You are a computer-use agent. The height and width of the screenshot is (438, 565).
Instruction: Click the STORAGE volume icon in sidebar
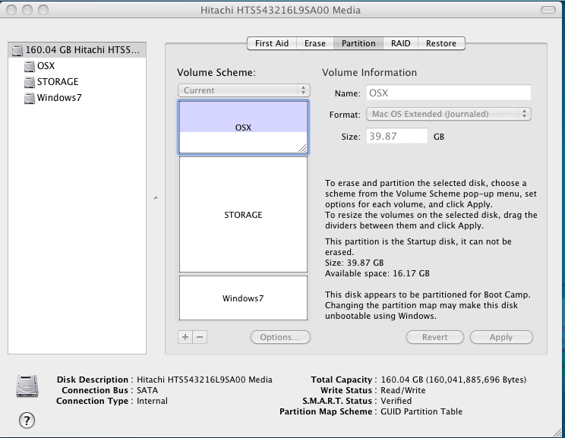click(x=29, y=82)
